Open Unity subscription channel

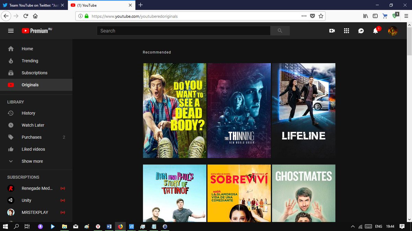click(36, 200)
